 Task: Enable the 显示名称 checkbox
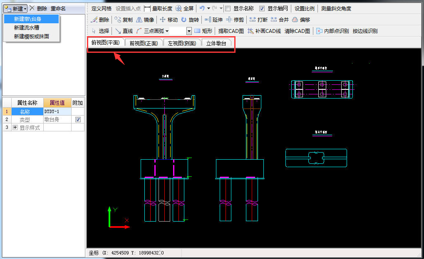point(228,8)
